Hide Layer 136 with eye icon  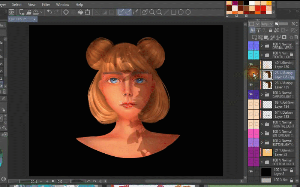(x=251, y=65)
